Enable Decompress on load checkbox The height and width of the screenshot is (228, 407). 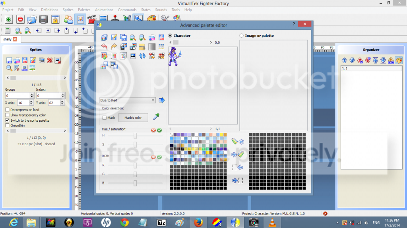[x=7, y=109]
